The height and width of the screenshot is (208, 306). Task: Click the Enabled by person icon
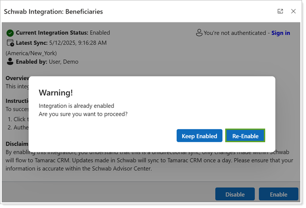[10, 62]
